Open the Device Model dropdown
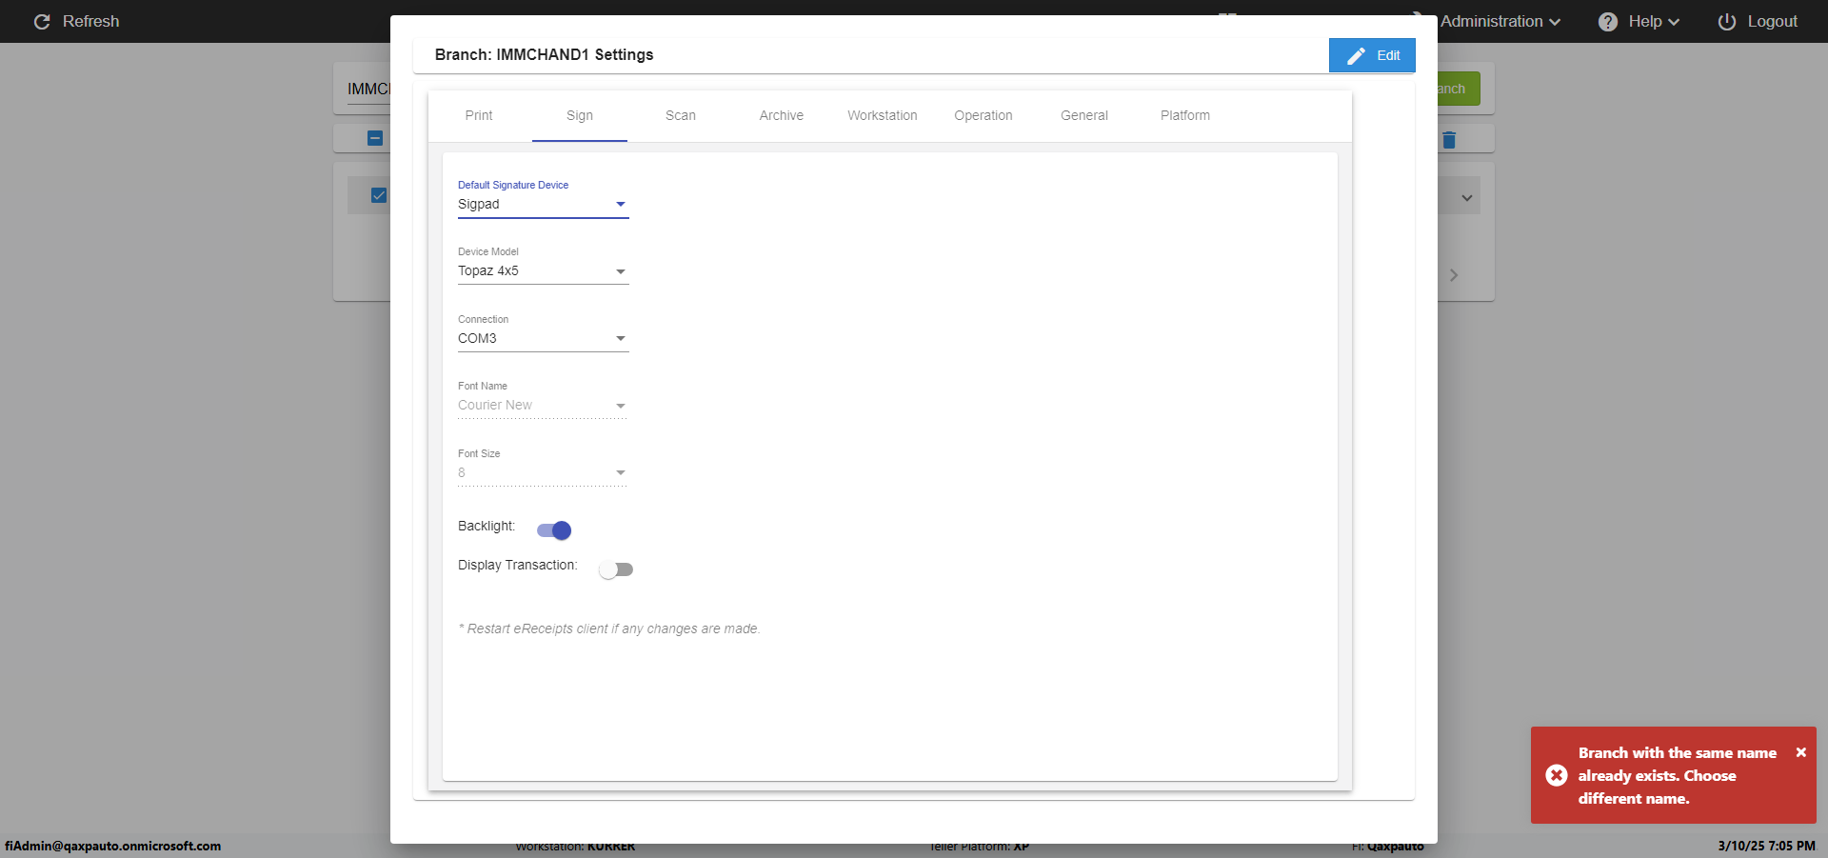This screenshot has width=1828, height=858. point(544,271)
